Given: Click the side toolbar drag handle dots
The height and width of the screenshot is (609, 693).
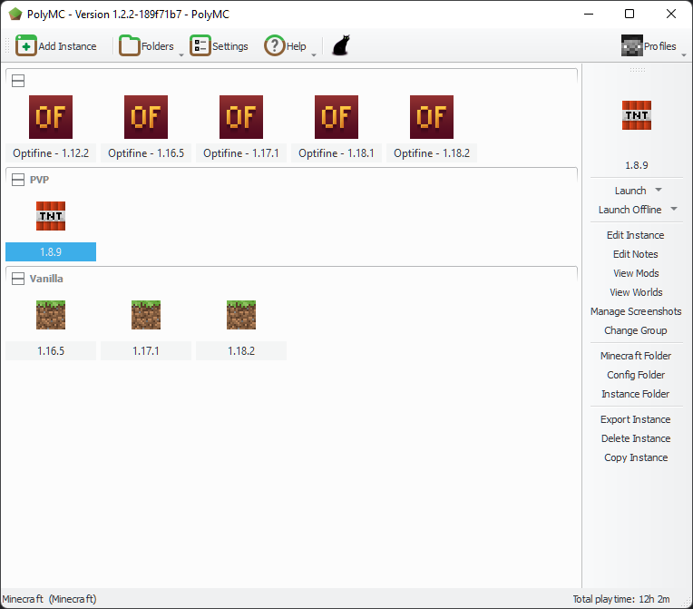Looking at the screenshot, I should [x=638, y=70].
